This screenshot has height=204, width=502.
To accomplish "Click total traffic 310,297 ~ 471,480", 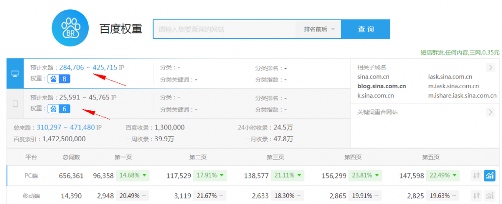I will (x=66, y=127).
